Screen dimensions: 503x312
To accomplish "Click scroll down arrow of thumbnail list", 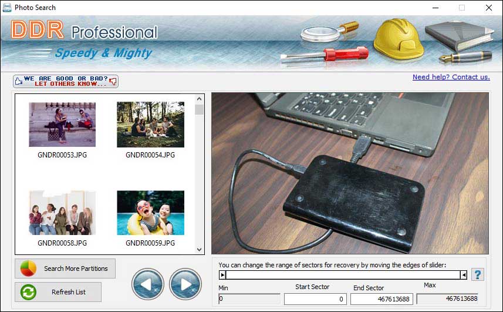I will coord(199,249).
